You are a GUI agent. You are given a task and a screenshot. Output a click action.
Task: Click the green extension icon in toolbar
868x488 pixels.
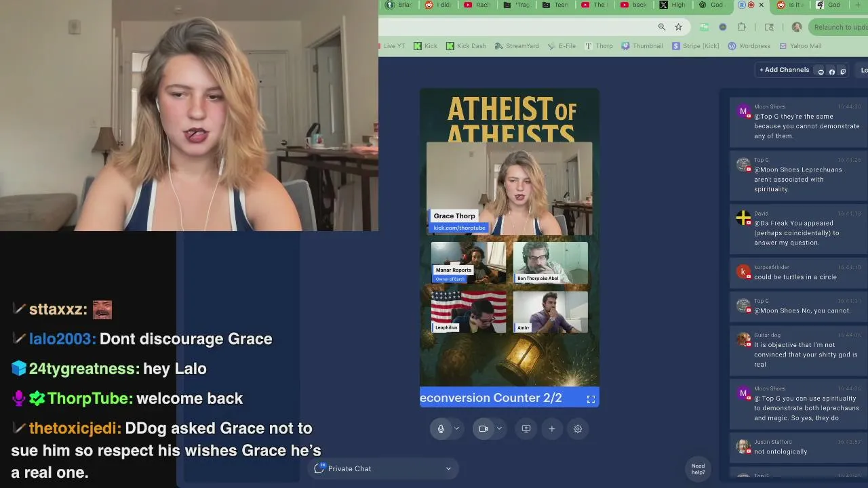click(x=704, y=27)
